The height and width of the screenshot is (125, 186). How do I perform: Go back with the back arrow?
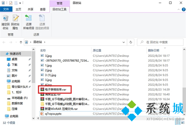(x=4, y=42)
